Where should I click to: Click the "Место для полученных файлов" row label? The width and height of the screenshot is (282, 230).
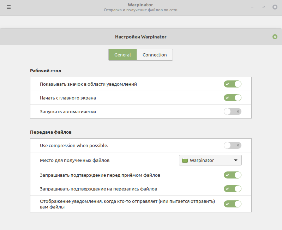(x=74, y=160)
